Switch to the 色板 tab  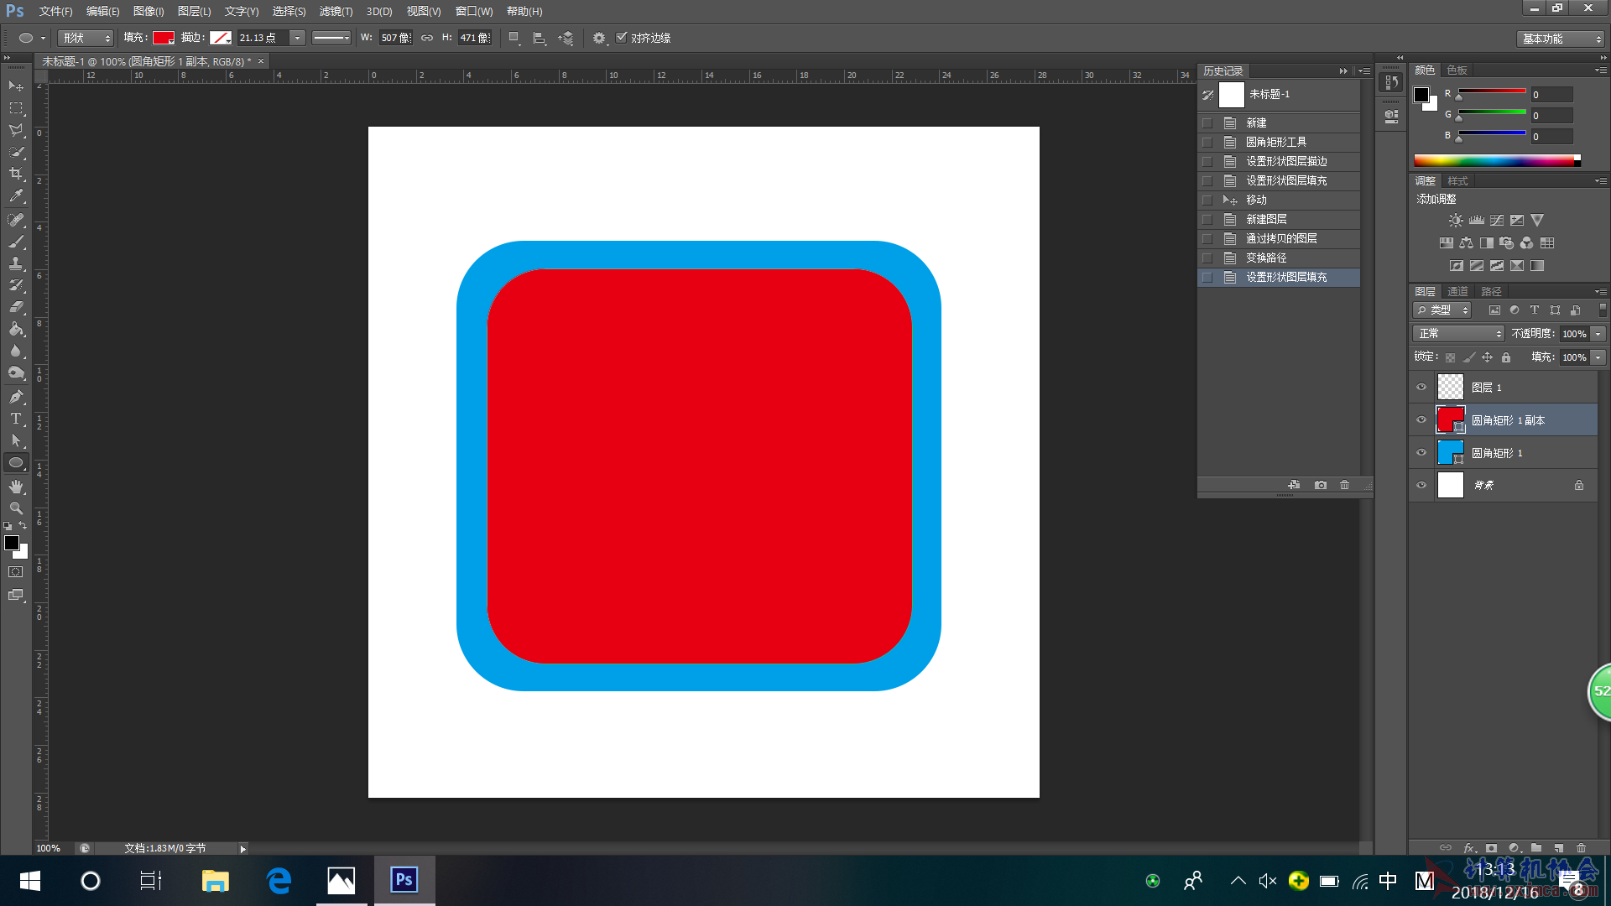[1457, 70]
